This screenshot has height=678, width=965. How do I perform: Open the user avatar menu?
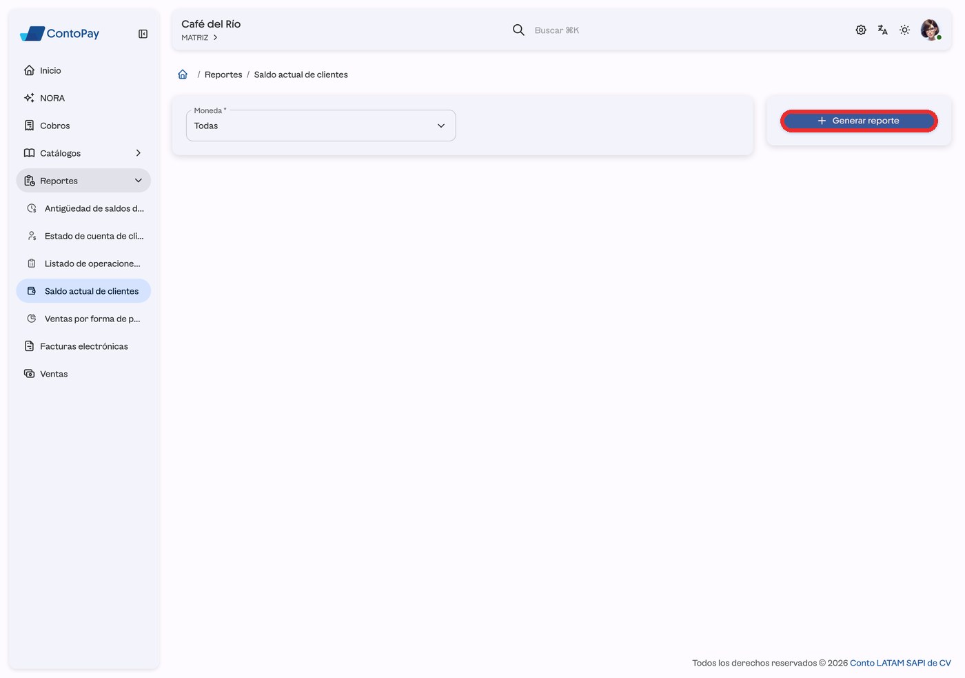pyautogui.click(x=931, y=30)
